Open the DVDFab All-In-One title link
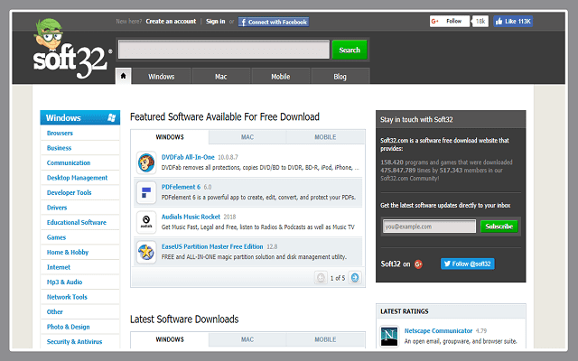578x361 pixels. [188, 157]
